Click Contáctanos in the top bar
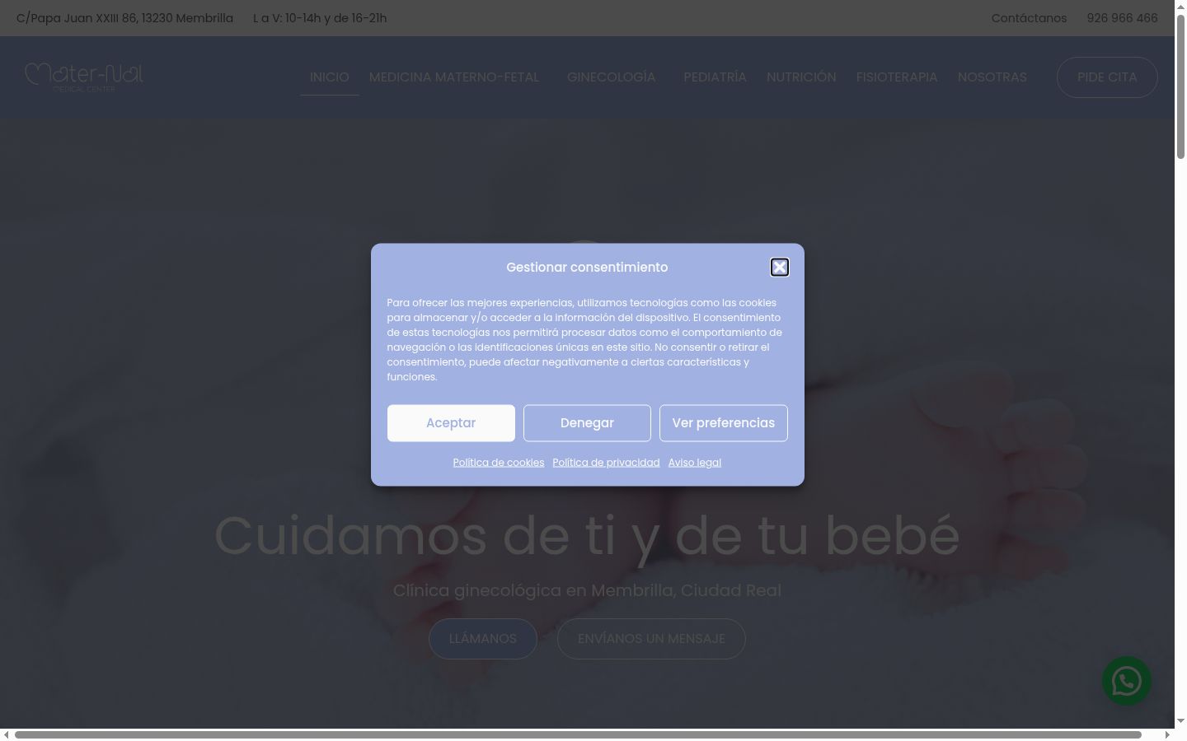This screenshot has height=741, width=1187. coord(1029,18)
